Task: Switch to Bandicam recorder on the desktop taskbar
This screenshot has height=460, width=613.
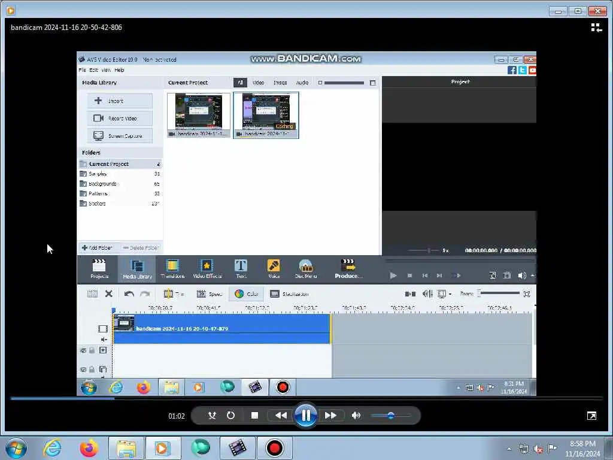Action: click(x=274, y=448)
